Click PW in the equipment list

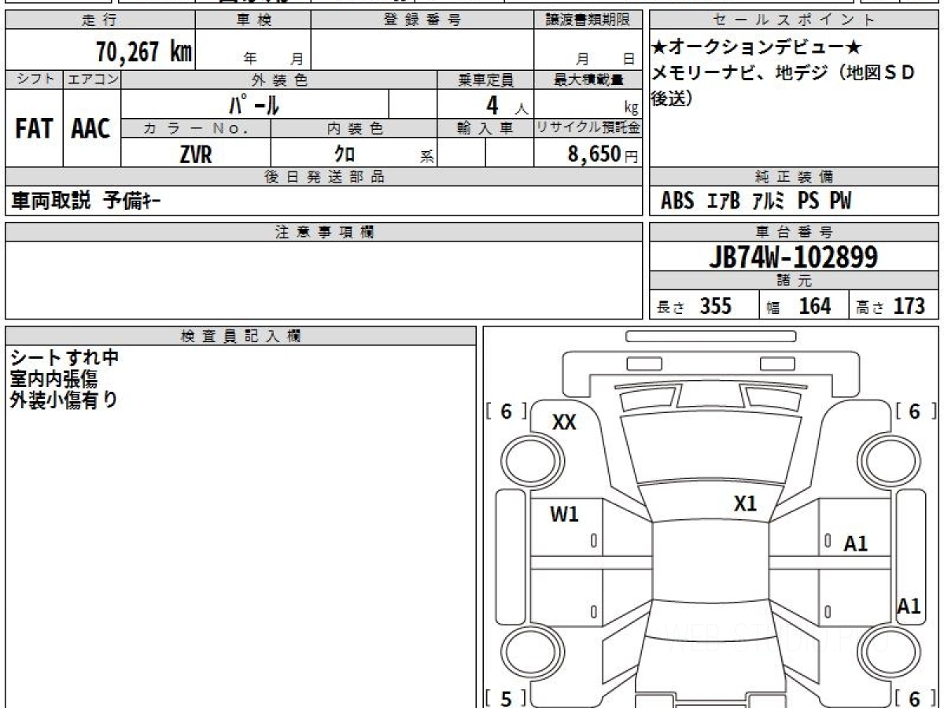(x=840, y=201)
